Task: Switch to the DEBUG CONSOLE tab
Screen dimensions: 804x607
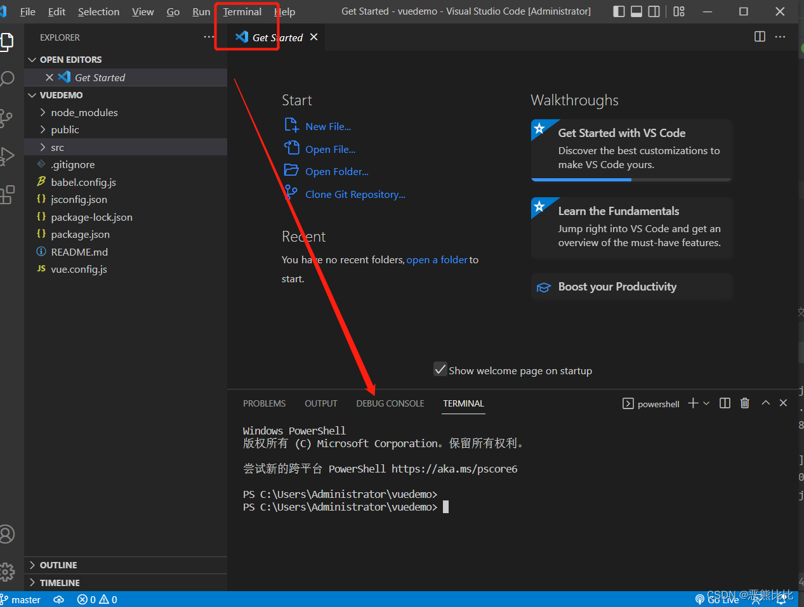Action: click(390, 403)
